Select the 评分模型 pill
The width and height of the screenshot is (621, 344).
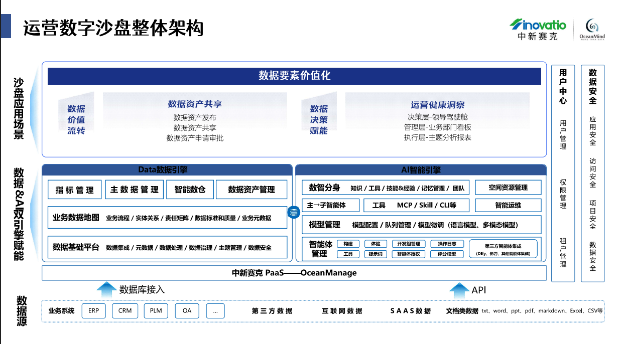pos(447,254)
